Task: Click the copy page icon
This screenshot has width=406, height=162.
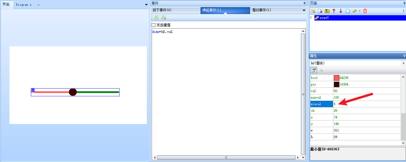Action: click(348, 11)
